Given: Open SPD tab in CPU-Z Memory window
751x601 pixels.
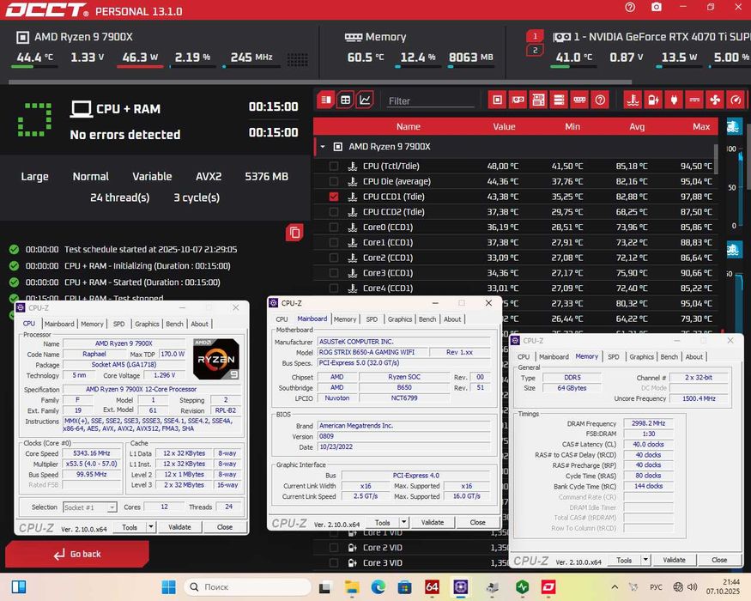Looking at the screenshot, I should coord(613,356).
